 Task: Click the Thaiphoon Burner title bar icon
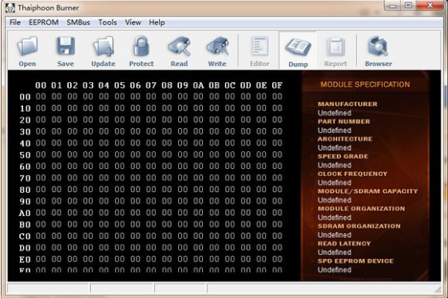[x=10, y=8]
